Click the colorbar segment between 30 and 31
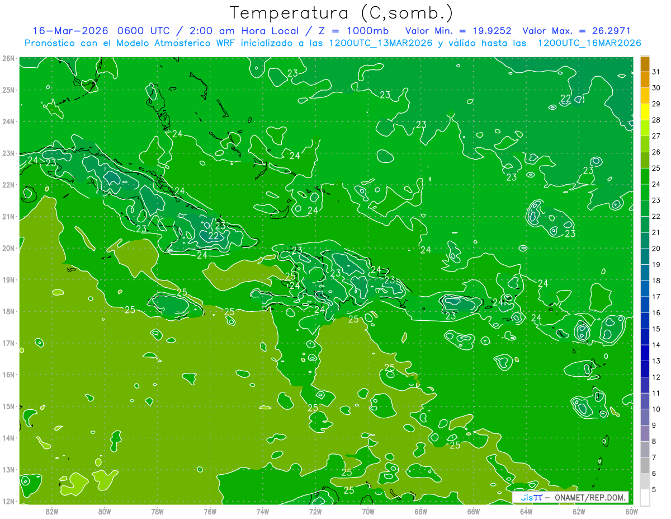Screen dimensions: 671x519 click(644, 80)
